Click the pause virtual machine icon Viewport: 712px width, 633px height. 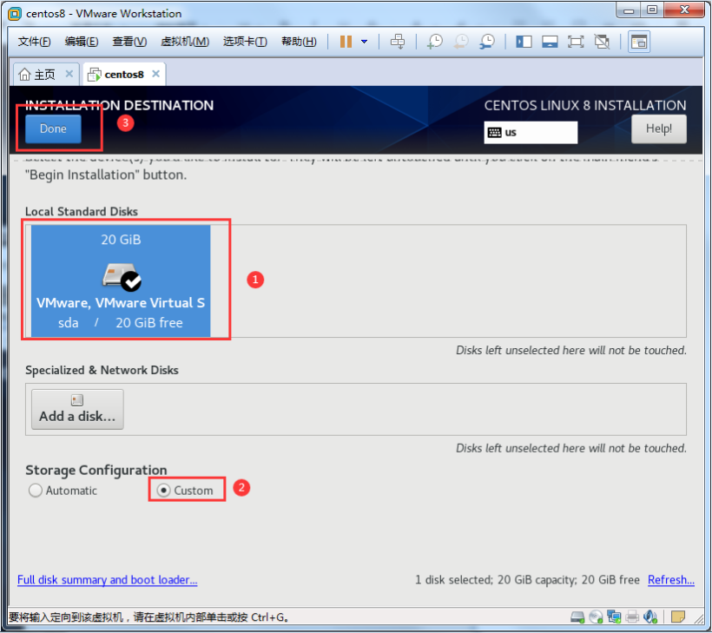pyautogui.click(x=346, y=42)
